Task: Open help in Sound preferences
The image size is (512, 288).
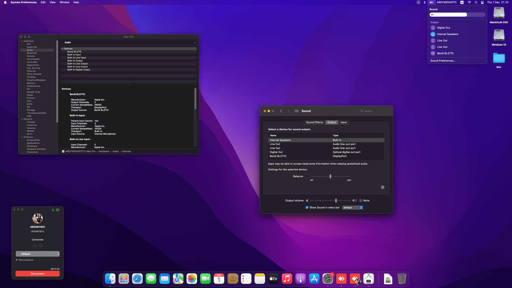Action: (382, 187)
